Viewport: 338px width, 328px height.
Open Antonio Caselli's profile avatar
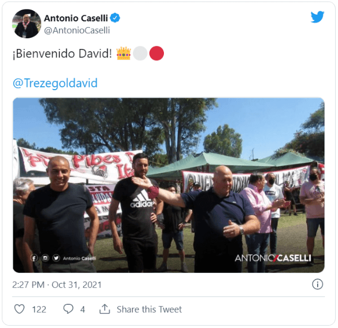pyautogui.click(x=26, y=24)
